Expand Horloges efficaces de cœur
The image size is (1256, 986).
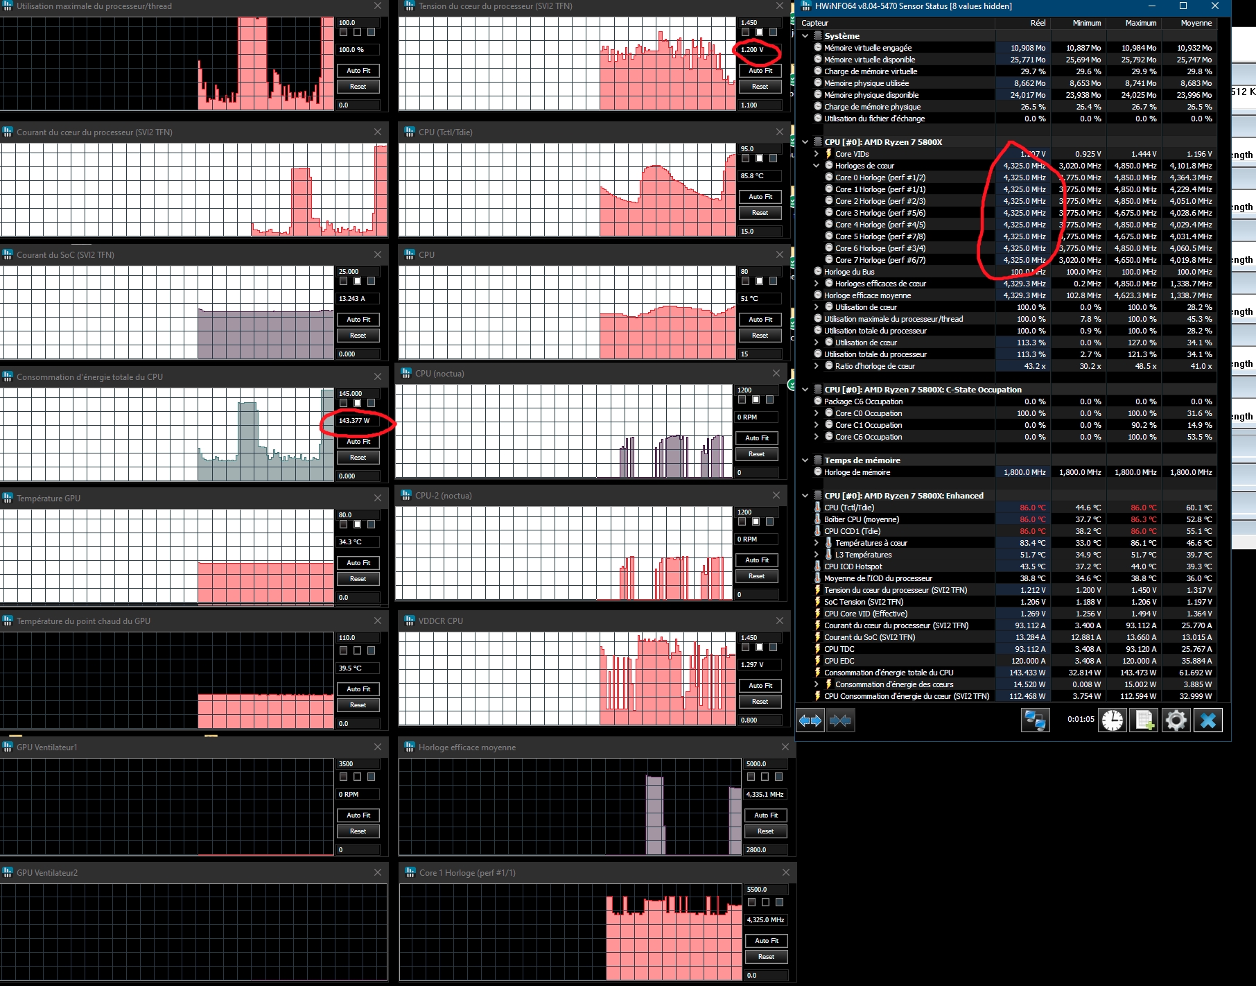[816, 284]
